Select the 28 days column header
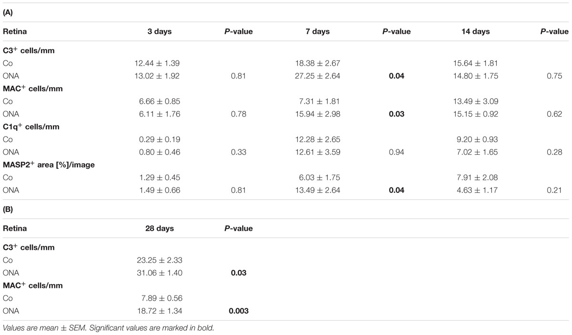Screen dimensions: 572x335 159,228
